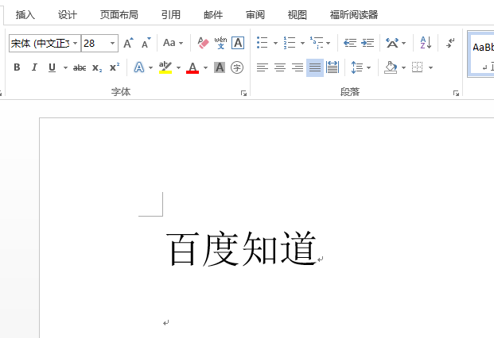Expand the font size dropdown
Screen dimensions: 494x338
tap(112, 43)
